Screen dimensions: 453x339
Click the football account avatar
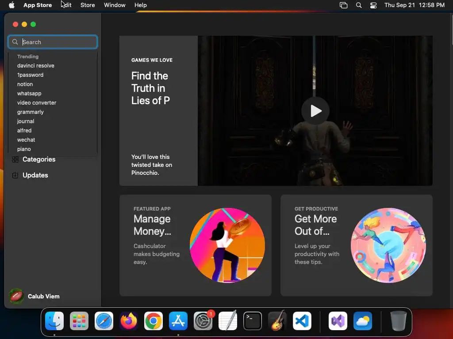[16, 296]
